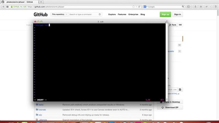
Task: Focus the Google search field
Action: click(x=164, y=7)
